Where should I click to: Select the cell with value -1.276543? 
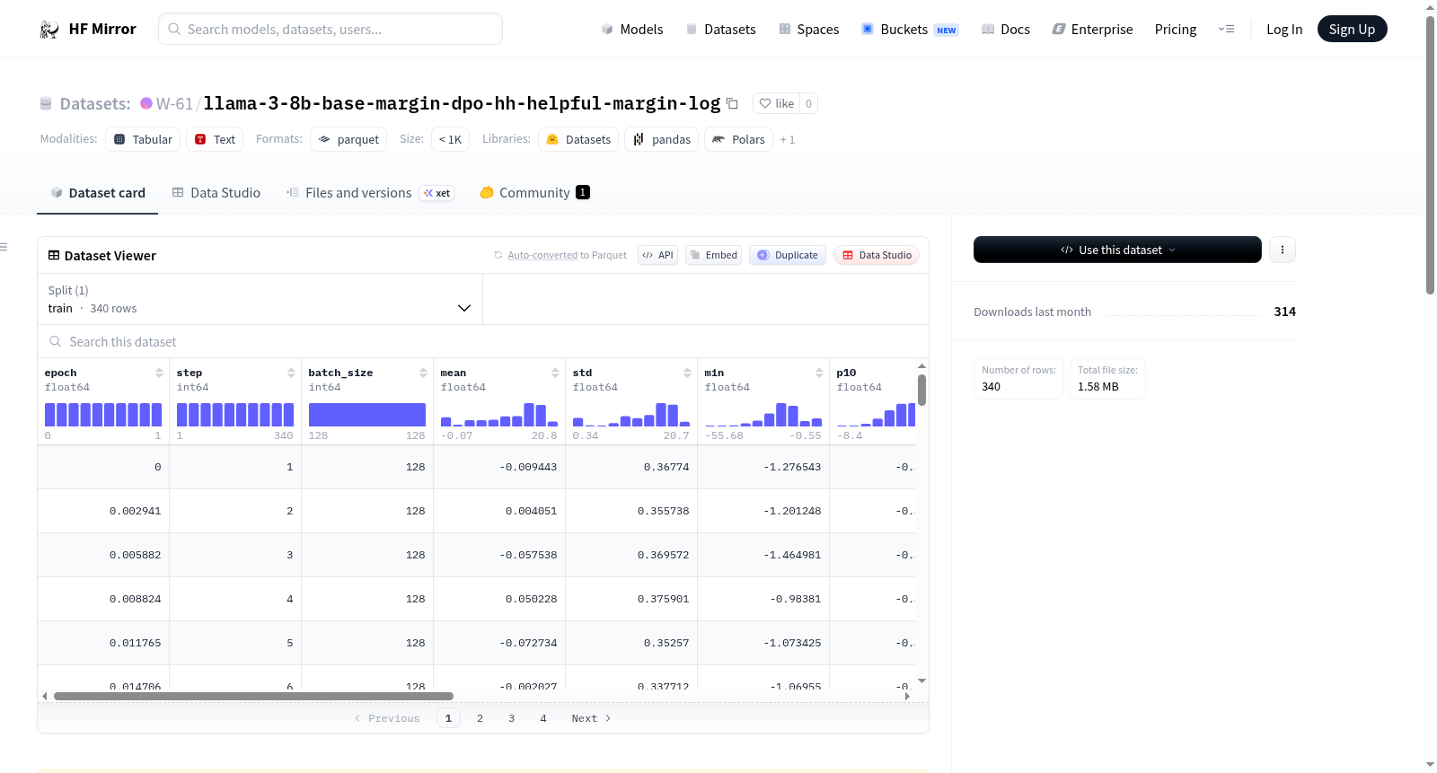[x=763, y=467]
